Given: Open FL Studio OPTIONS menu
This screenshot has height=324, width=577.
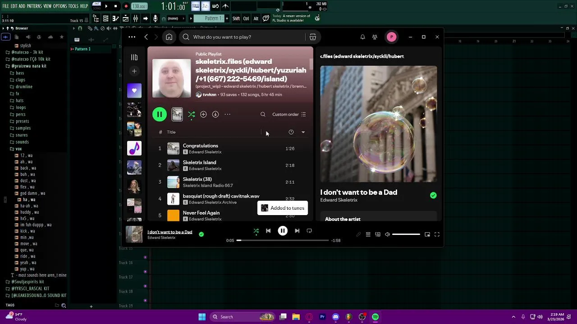Looking at the screenshot, I should (60, 6).
